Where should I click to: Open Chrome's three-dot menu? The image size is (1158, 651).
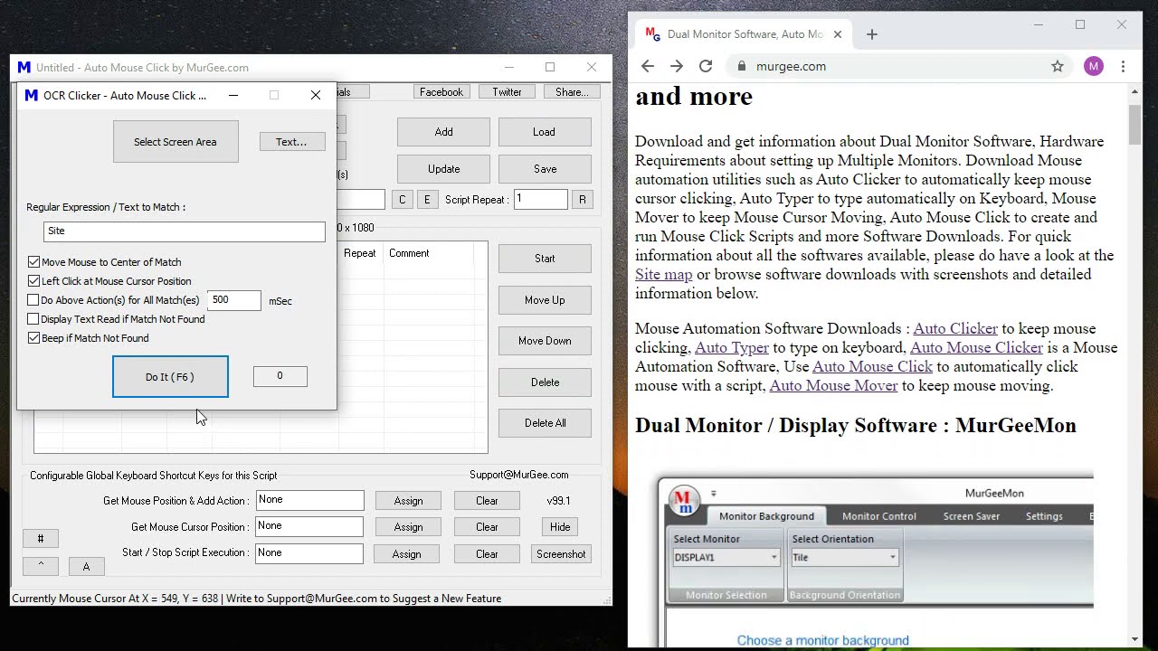click(x=1123, y=66)
